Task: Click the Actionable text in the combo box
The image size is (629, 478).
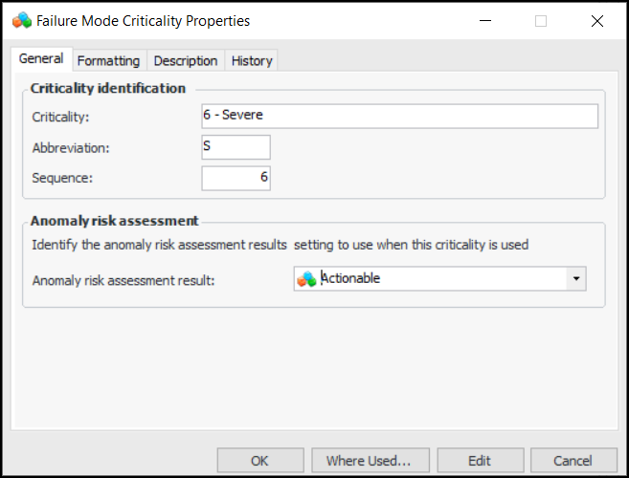Action: 350,278
